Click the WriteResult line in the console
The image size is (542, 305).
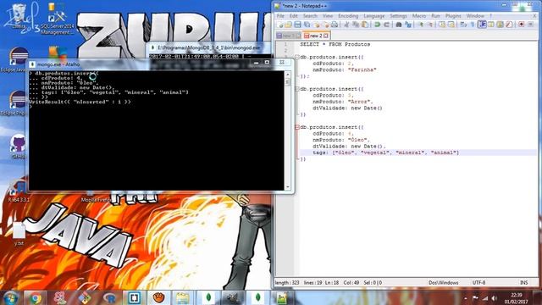(x=80, y=102)
